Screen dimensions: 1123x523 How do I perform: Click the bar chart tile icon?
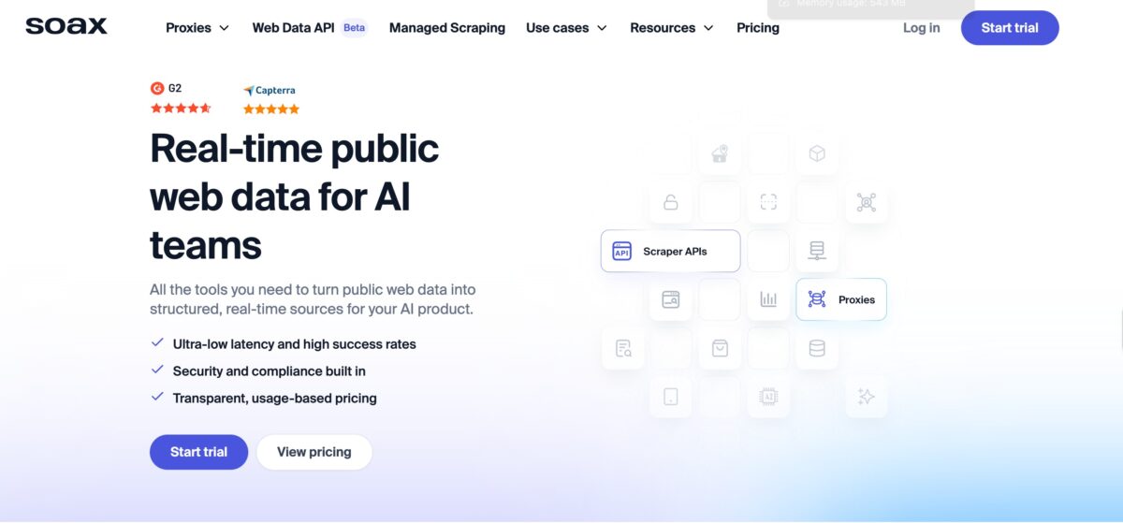768,299
